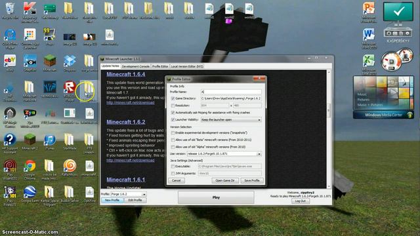Open the Minecraft 2 desktop icon

tap(30, 140)
